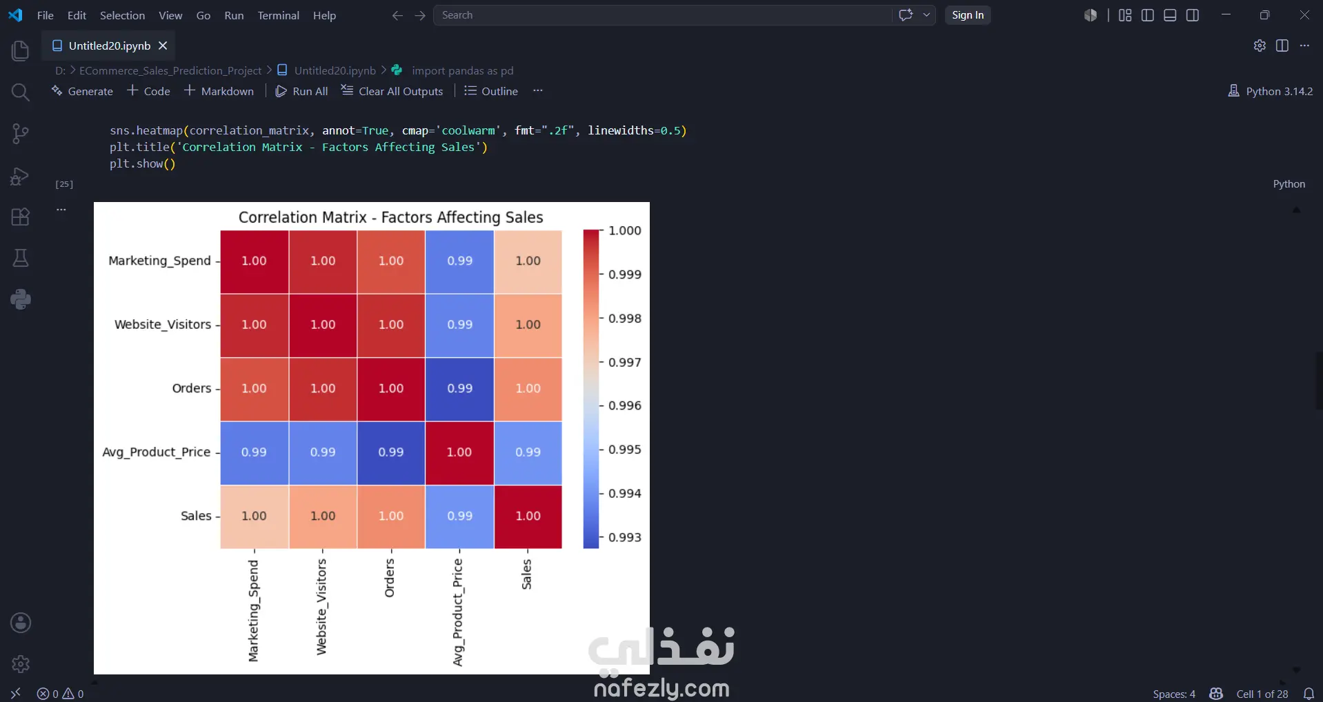Open the Python sidebar icon
This screenshot has height=702, width=1323.
coord(21,299)
